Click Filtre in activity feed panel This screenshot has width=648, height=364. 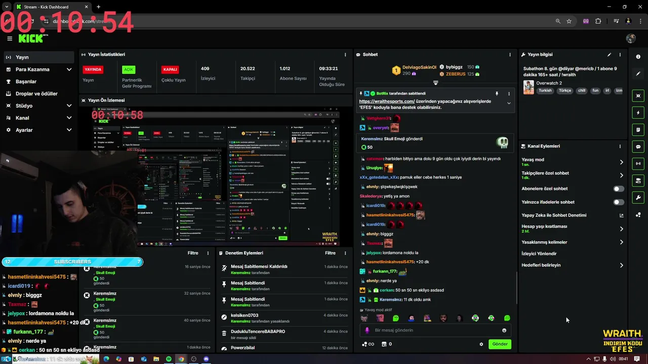point(193,253)
